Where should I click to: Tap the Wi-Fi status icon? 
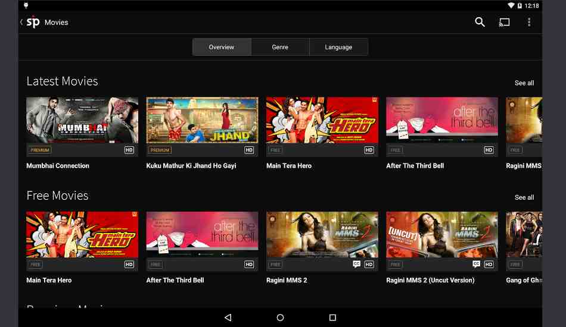coord(511,5)
